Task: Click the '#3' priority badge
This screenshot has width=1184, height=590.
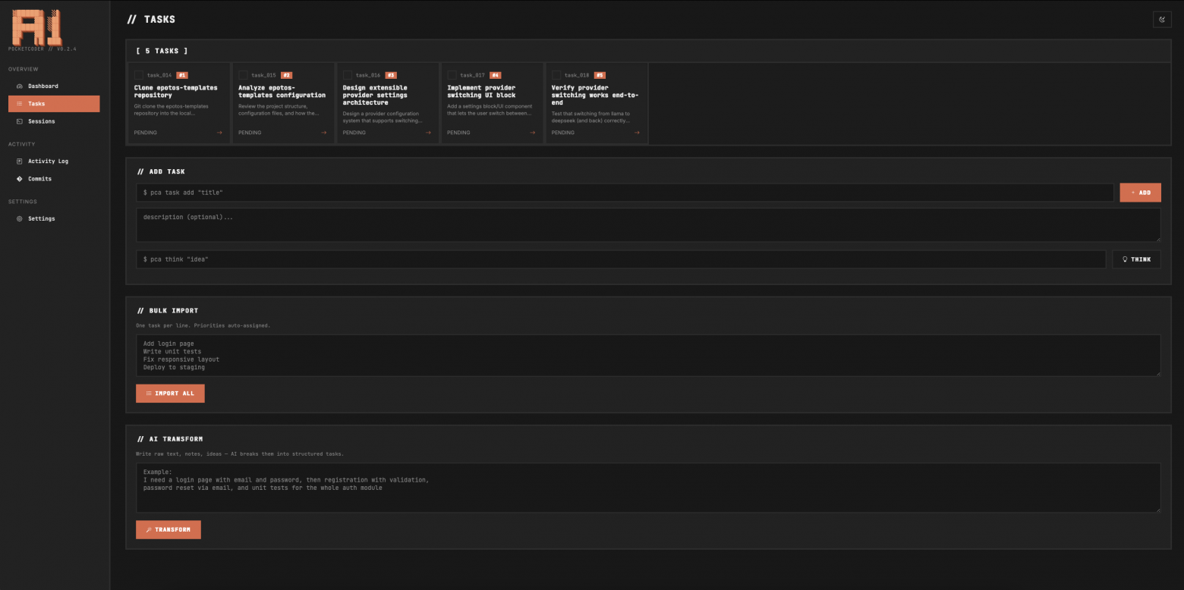Action: pyautogui.click(x=391, y=76)
